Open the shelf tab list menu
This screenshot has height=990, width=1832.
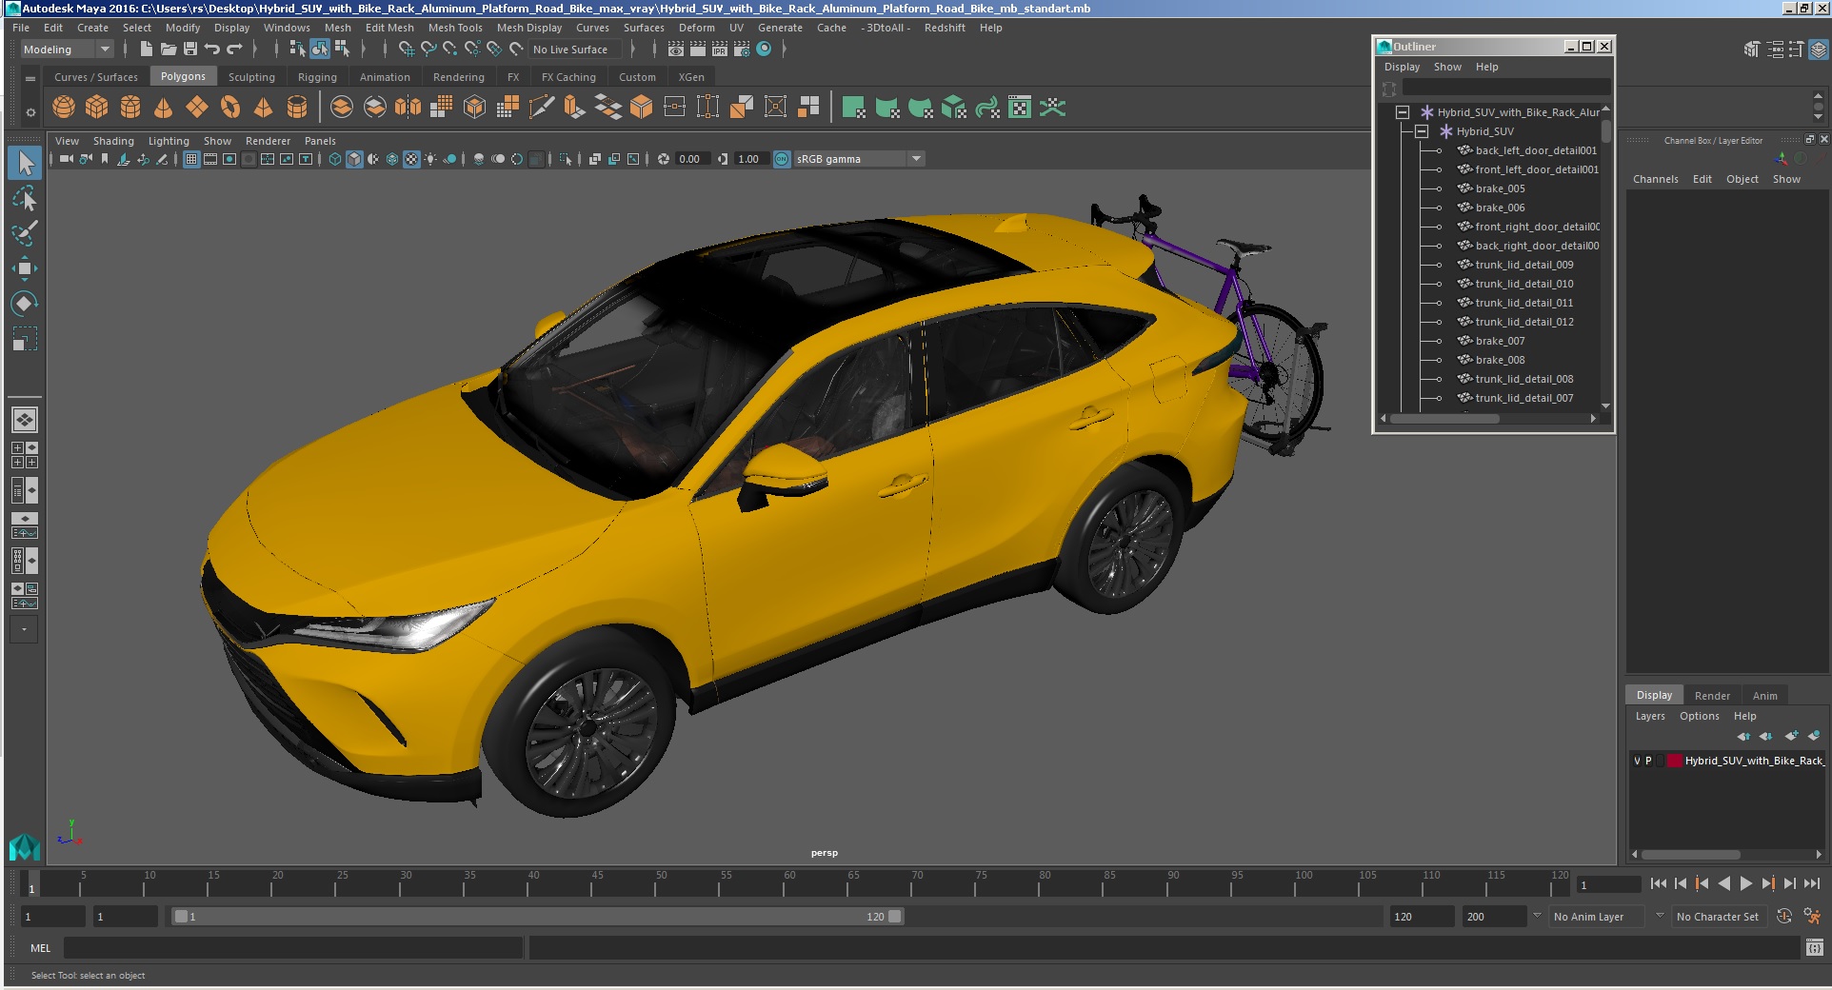(x=30, y=78)
